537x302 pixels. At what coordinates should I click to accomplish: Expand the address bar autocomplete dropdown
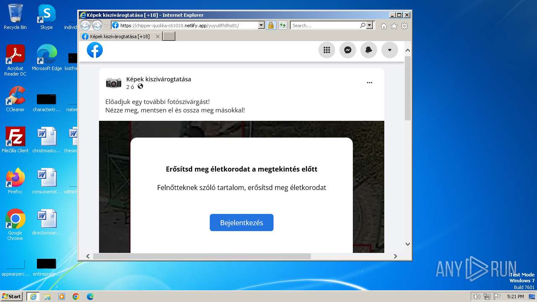coord(261,25)
